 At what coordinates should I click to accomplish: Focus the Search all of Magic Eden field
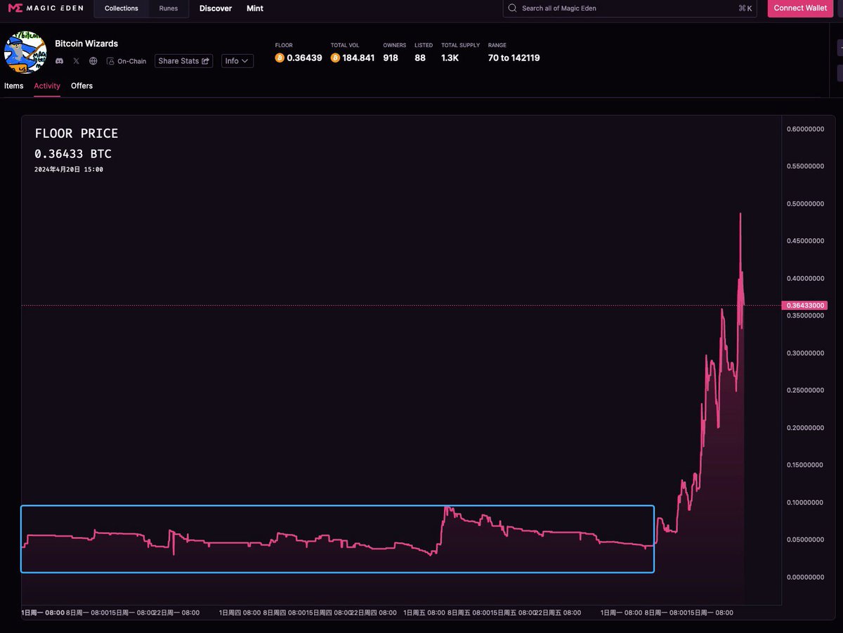(630, 8)
